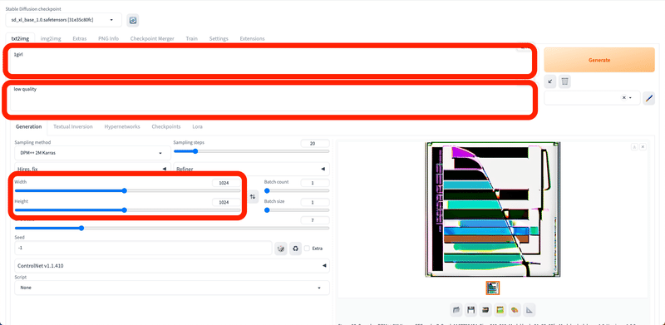Open the Train tab
The width and height of the screenshot is (665, 325).
192,38
